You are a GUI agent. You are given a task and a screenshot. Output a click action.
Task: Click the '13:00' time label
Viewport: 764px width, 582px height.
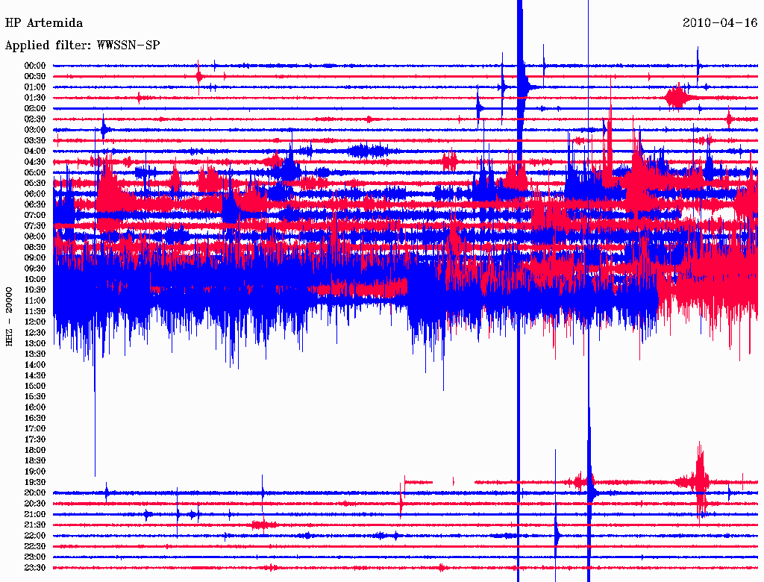[35, 344]
